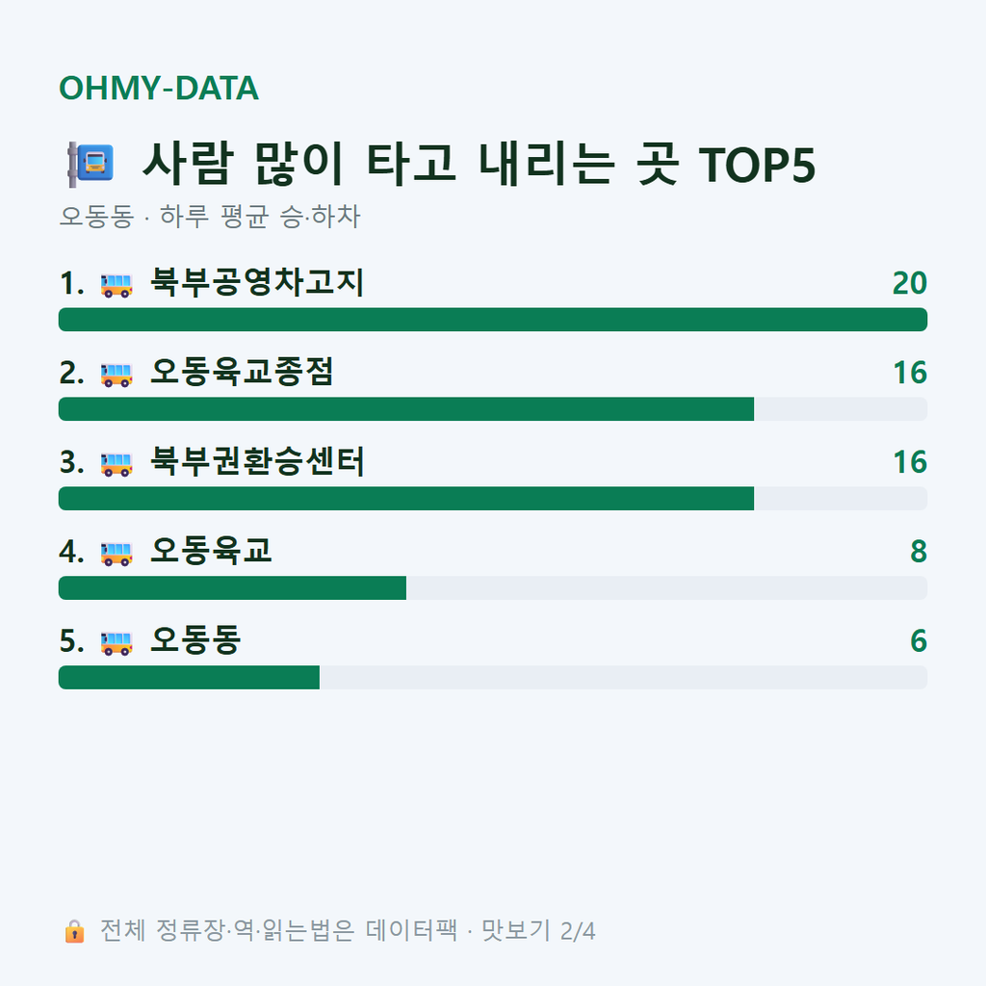Click the bus stop sign icon in title
This screenshot has height=986, width=986.
(x=91, y=165)
